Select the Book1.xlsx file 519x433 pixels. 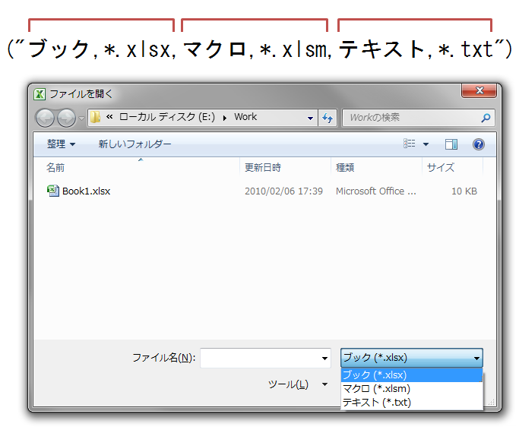(x=86, y=191)
